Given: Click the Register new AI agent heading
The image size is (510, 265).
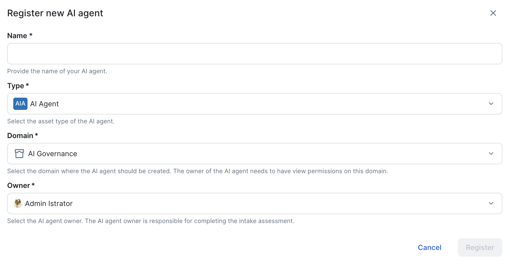Looking at the screenshot, I should pos(55,13).
